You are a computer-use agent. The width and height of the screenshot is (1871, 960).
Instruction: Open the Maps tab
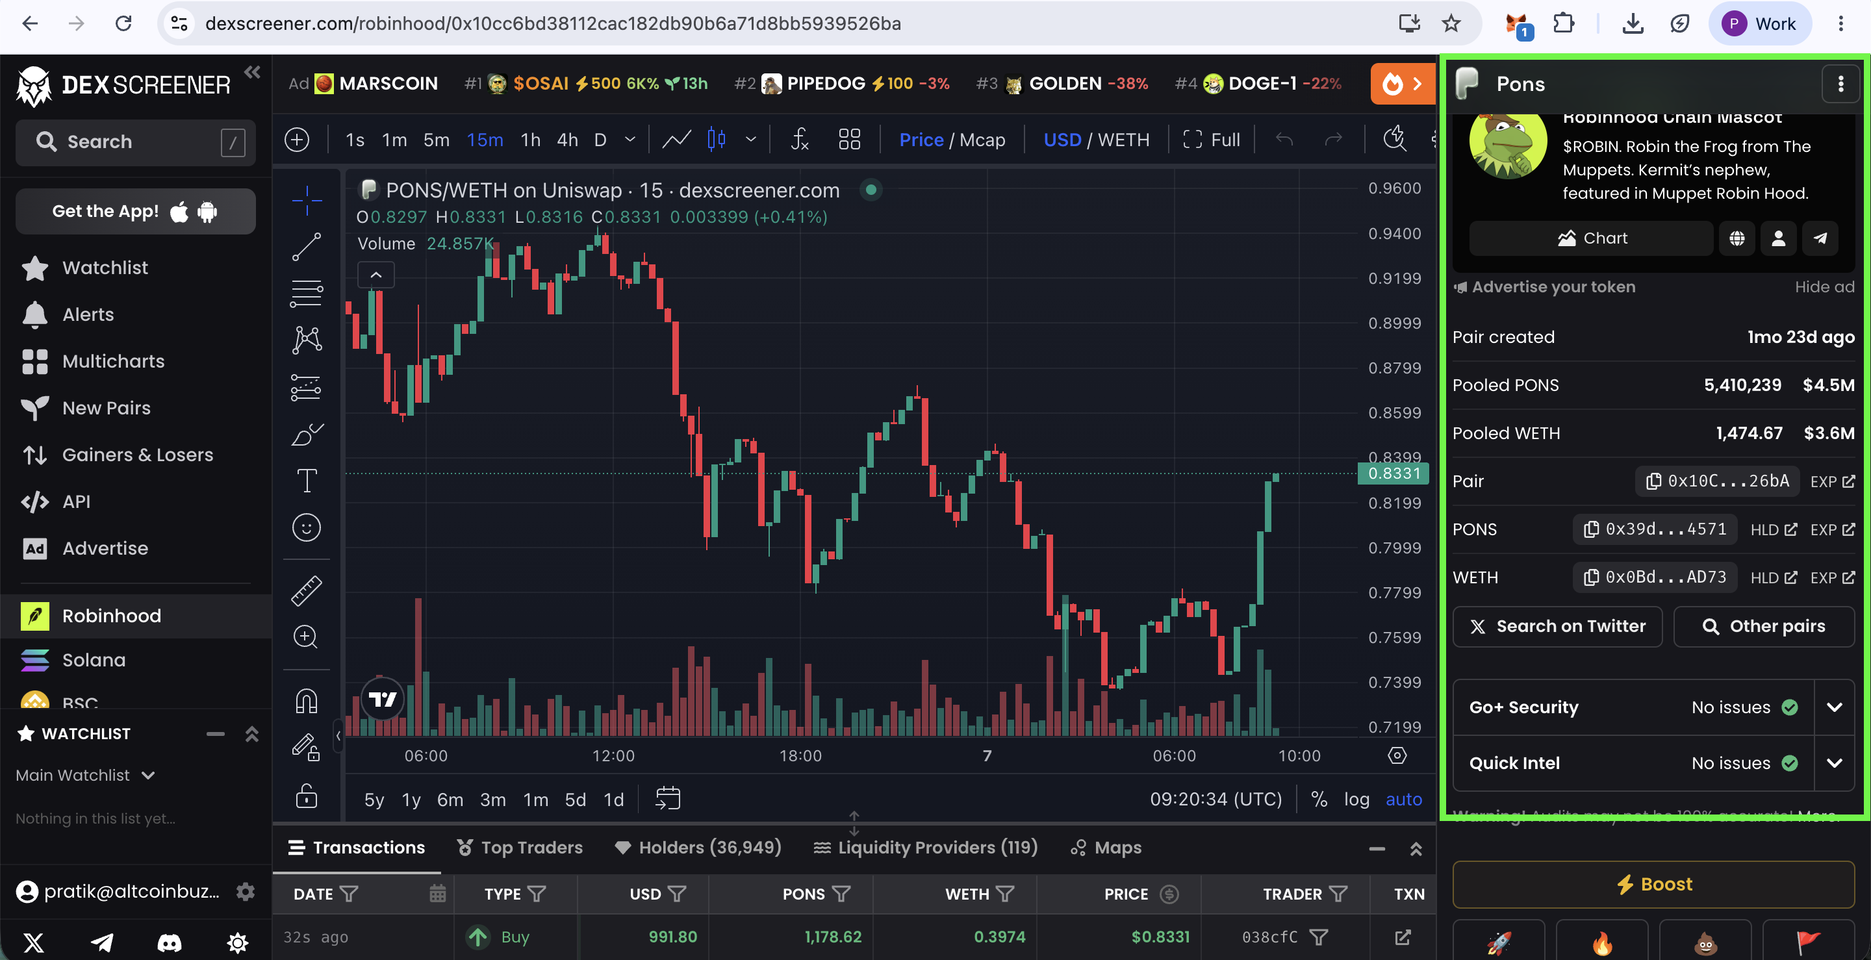(1106, 848)
